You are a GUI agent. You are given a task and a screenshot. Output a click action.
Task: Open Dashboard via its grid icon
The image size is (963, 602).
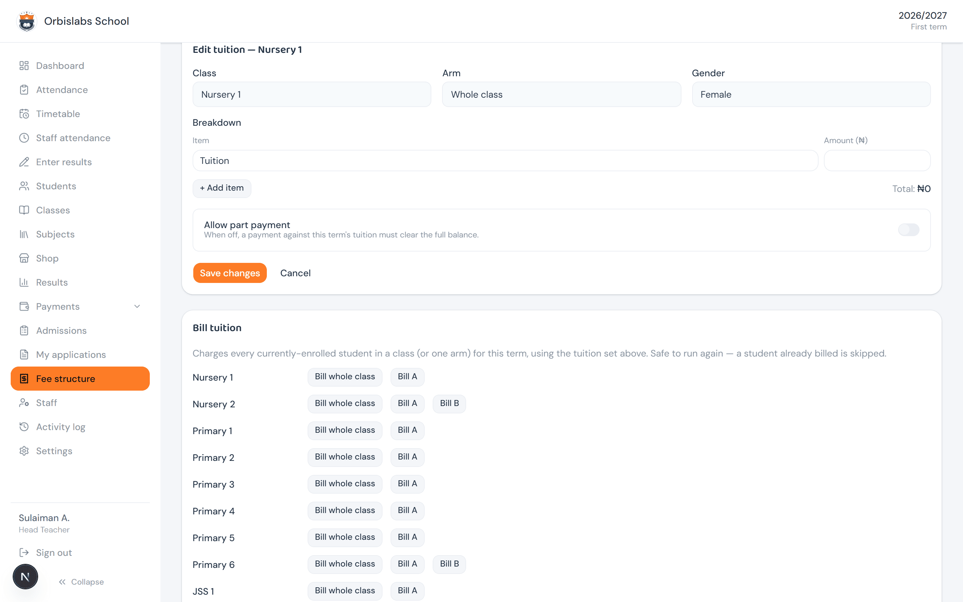click(24, 66)
